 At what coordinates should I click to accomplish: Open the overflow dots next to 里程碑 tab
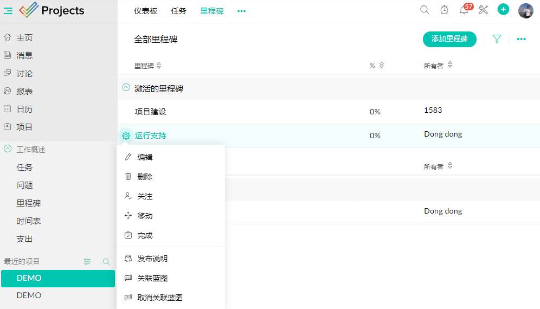[241, 11]
